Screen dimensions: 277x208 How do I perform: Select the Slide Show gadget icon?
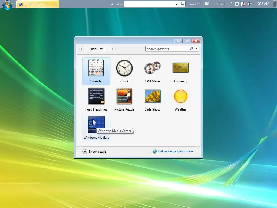[x=153, y=96]
